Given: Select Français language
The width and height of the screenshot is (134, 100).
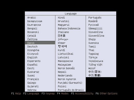Looking at the screenshot, I should point(33,79).
